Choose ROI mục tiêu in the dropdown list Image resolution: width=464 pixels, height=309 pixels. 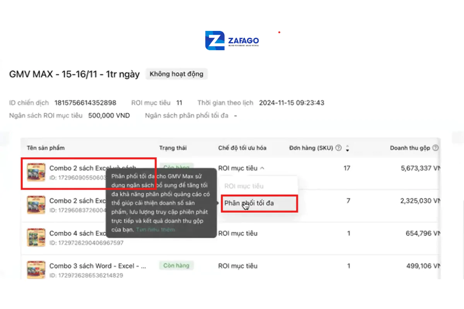[244, 186]
